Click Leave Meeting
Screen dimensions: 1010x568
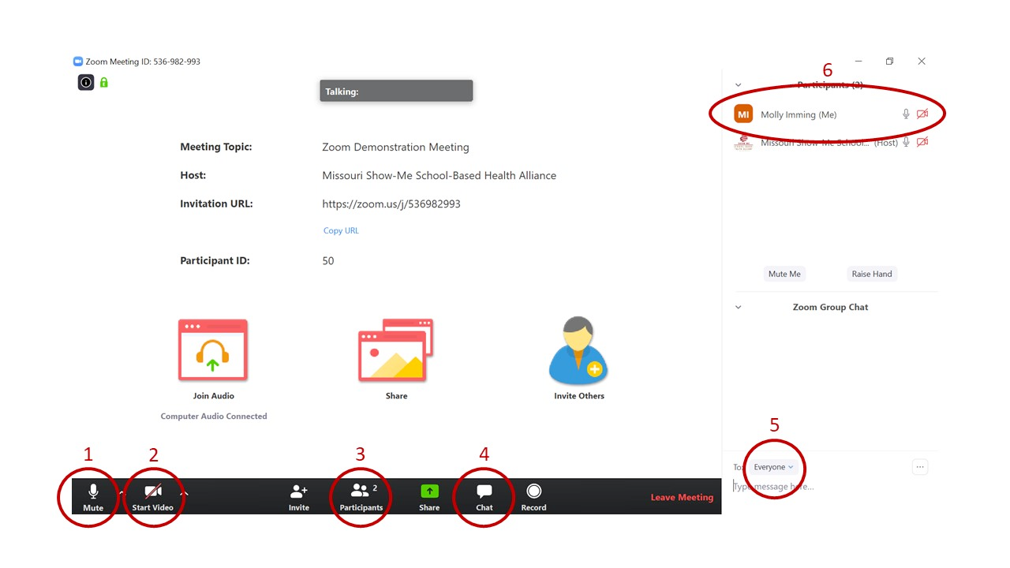[682, 498]
